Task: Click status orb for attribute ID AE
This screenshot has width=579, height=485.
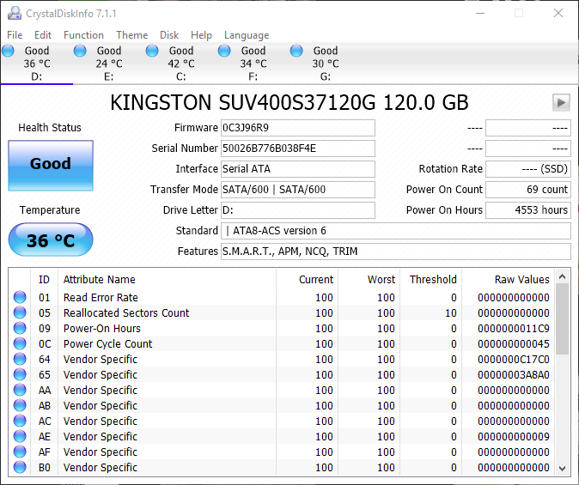Action: [x=20, y=437]
